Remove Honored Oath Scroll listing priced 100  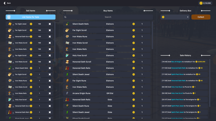click(x=50, y=37)
